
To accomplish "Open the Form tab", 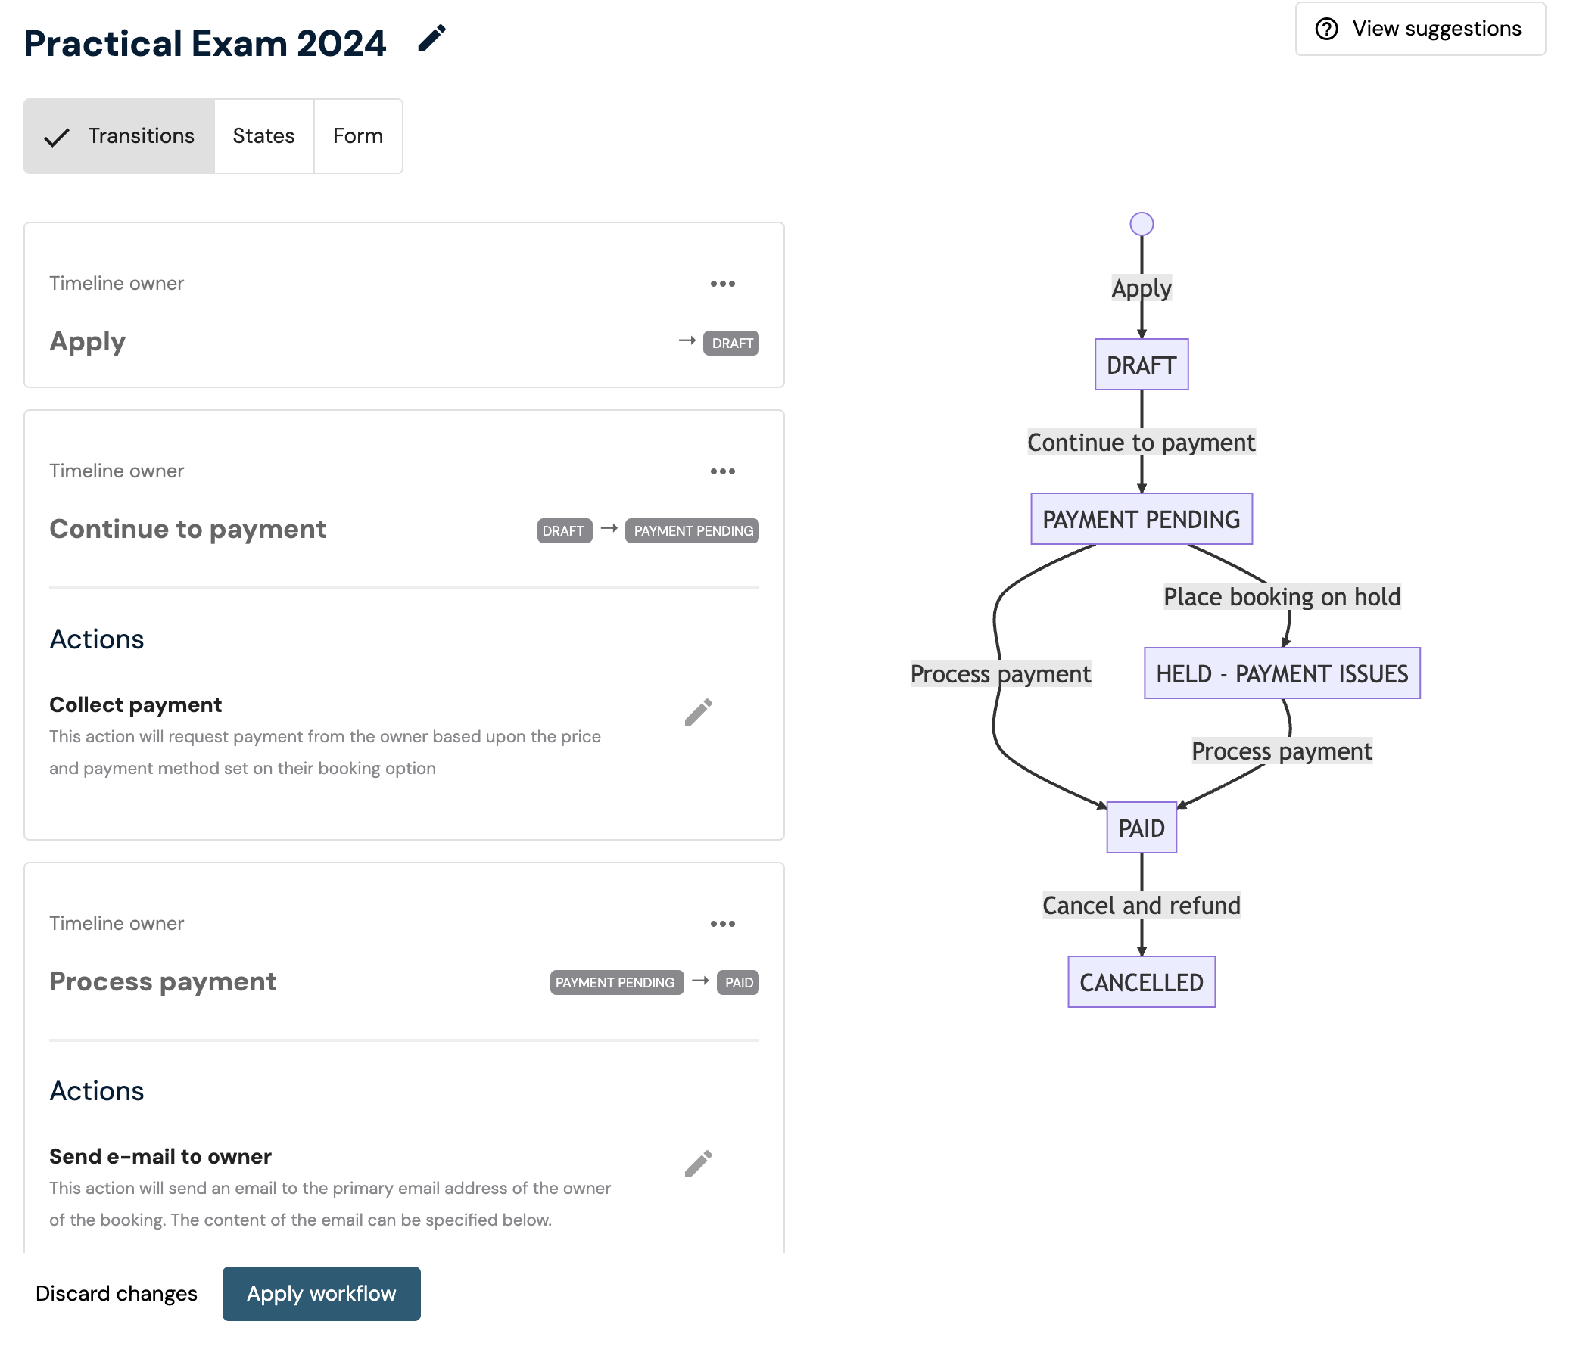I will pos(358,136).
